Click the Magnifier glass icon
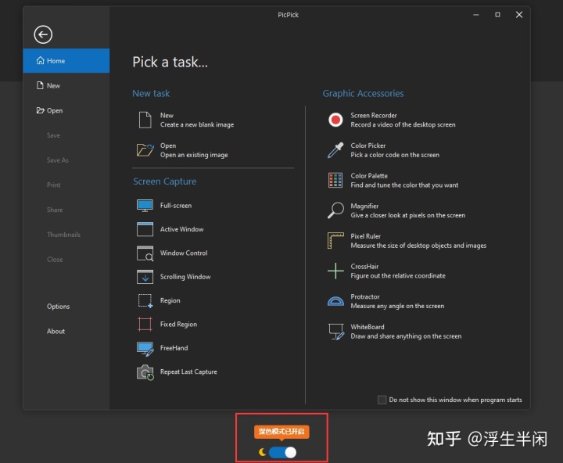This screenshot has width=563, height=463. (x=335, y=210)
